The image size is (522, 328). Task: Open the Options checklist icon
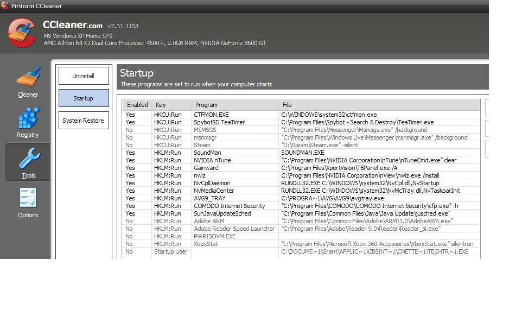click(x=28, y=199)
